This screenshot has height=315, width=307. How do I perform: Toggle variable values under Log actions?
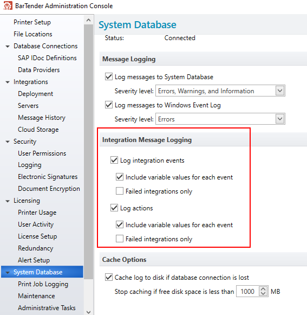click(x=120, y=224)
